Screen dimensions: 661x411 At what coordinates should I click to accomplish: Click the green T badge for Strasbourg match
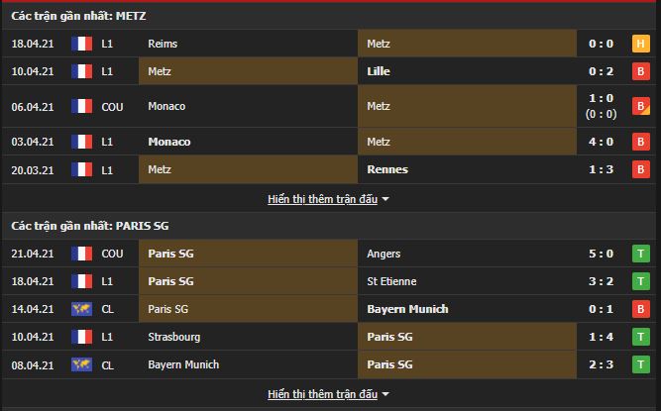(640, 337)
